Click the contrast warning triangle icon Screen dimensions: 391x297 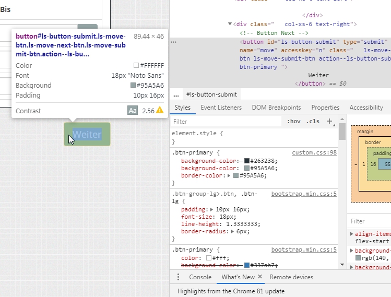click(160, 111)
